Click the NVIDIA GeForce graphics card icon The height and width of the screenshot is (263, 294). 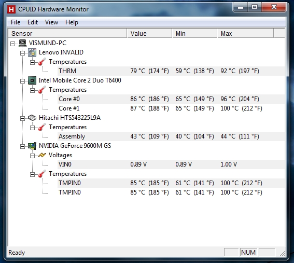pos(32,146)
